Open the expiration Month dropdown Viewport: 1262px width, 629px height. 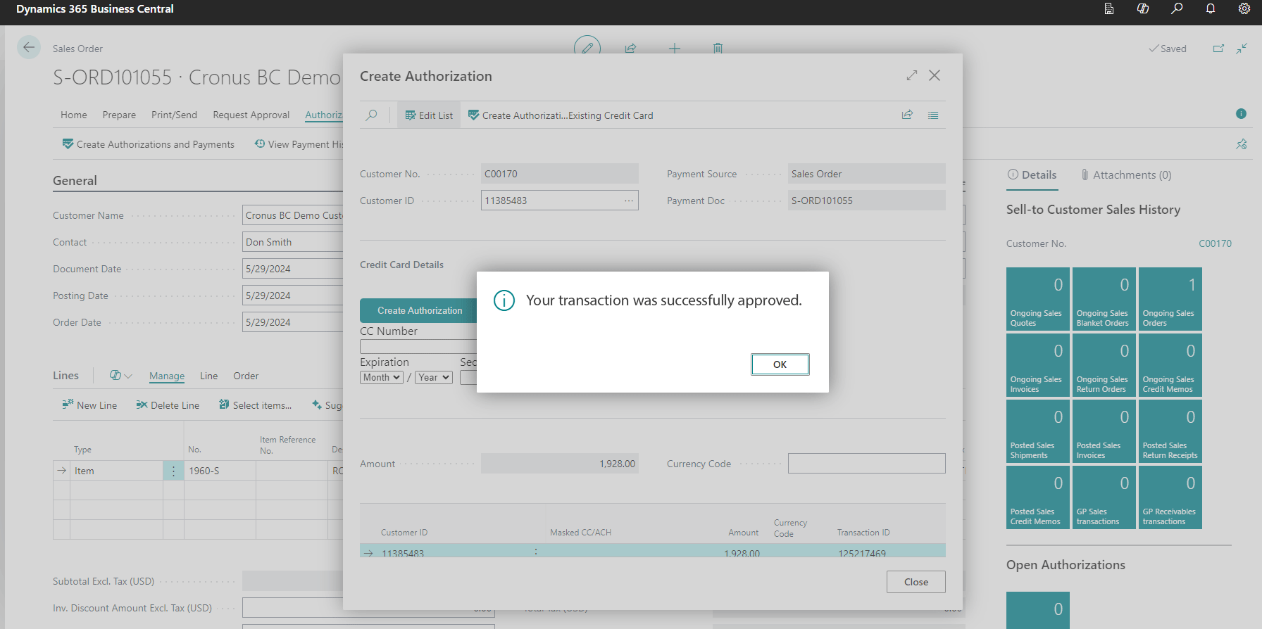(x=382, y=378)
